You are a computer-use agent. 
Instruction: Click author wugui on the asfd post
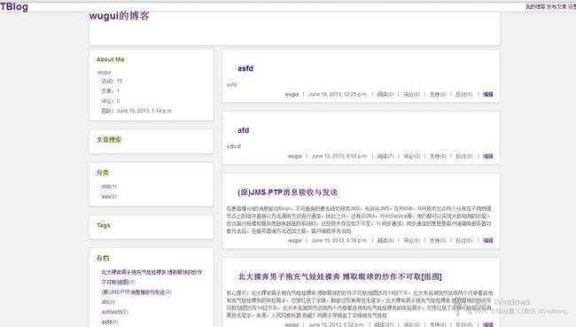point(292,95)
